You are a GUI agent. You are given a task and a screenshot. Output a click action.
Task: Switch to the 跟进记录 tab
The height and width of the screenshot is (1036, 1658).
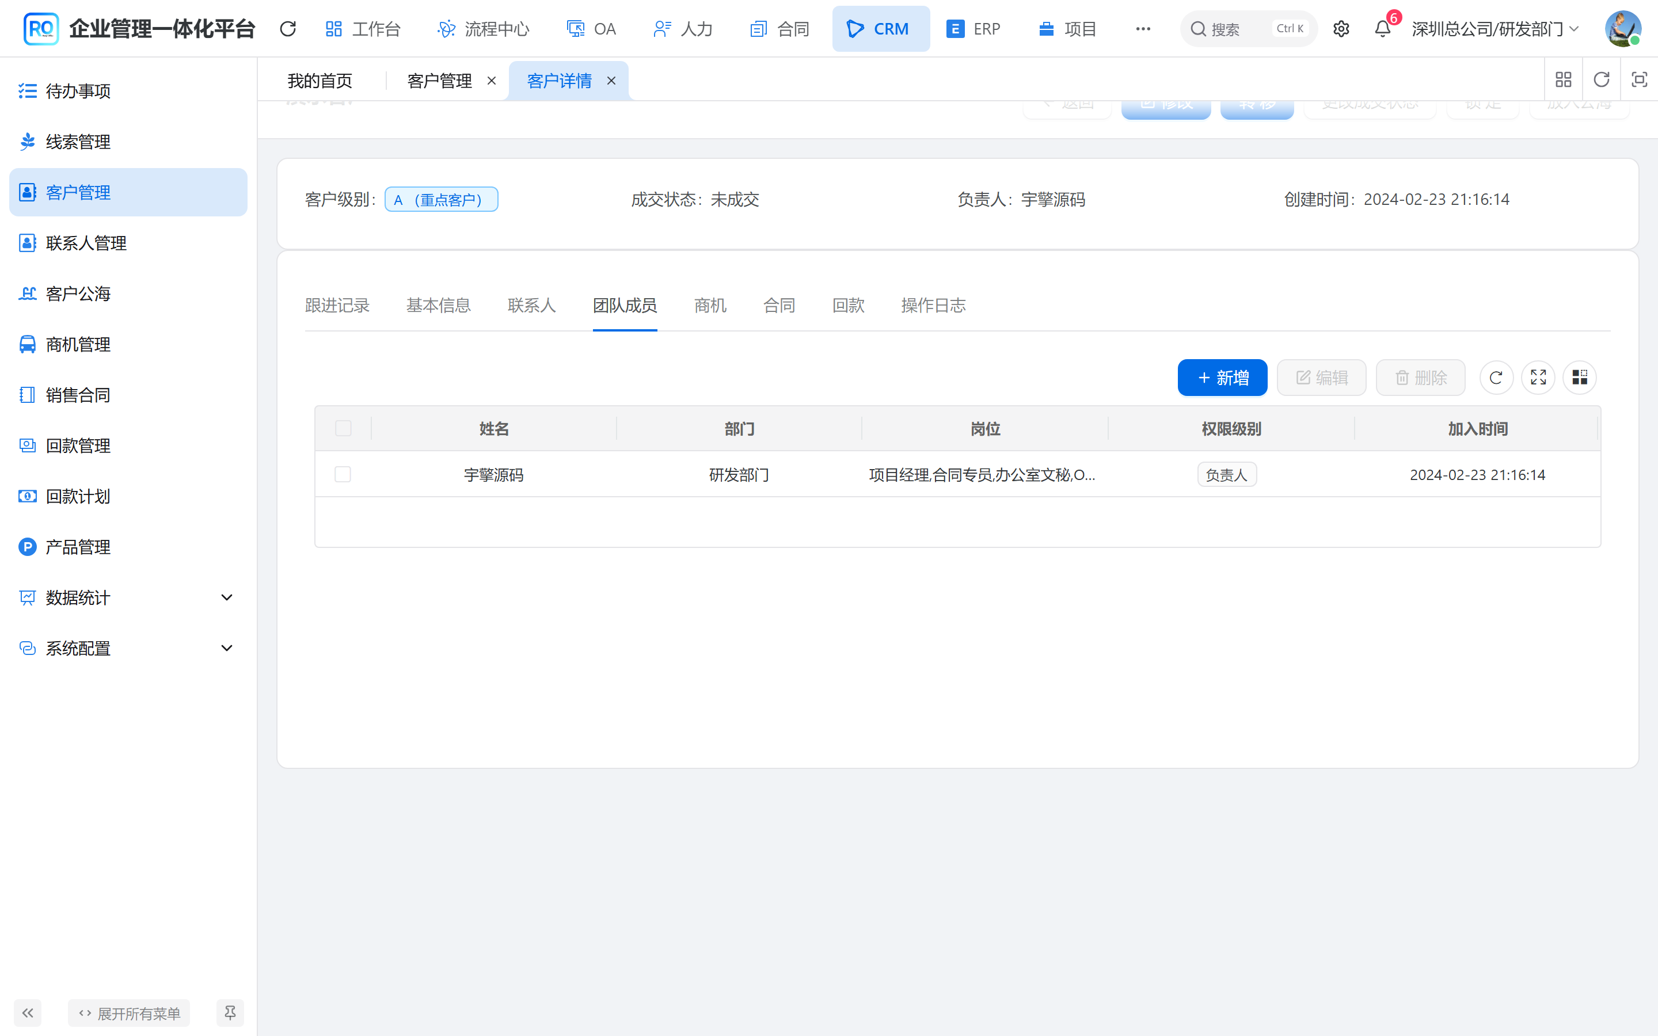pos(337,306)
